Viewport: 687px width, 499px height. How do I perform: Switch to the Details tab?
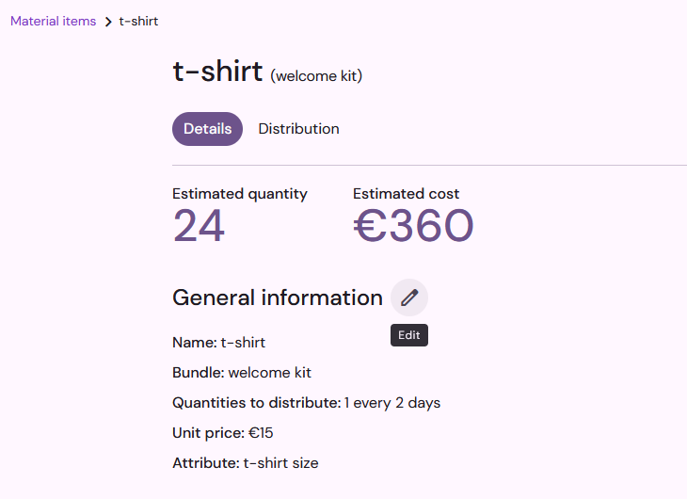pos(207,129)
